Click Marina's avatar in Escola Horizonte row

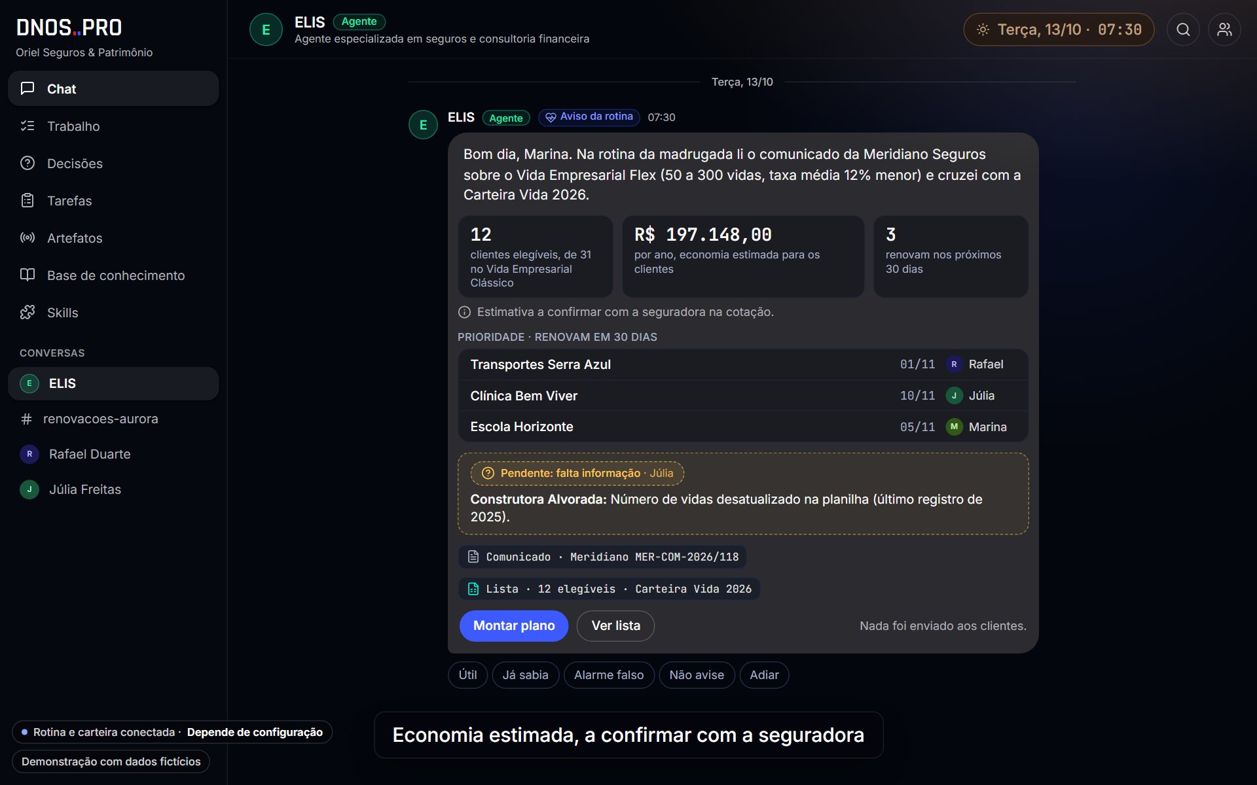click(954, 427)
